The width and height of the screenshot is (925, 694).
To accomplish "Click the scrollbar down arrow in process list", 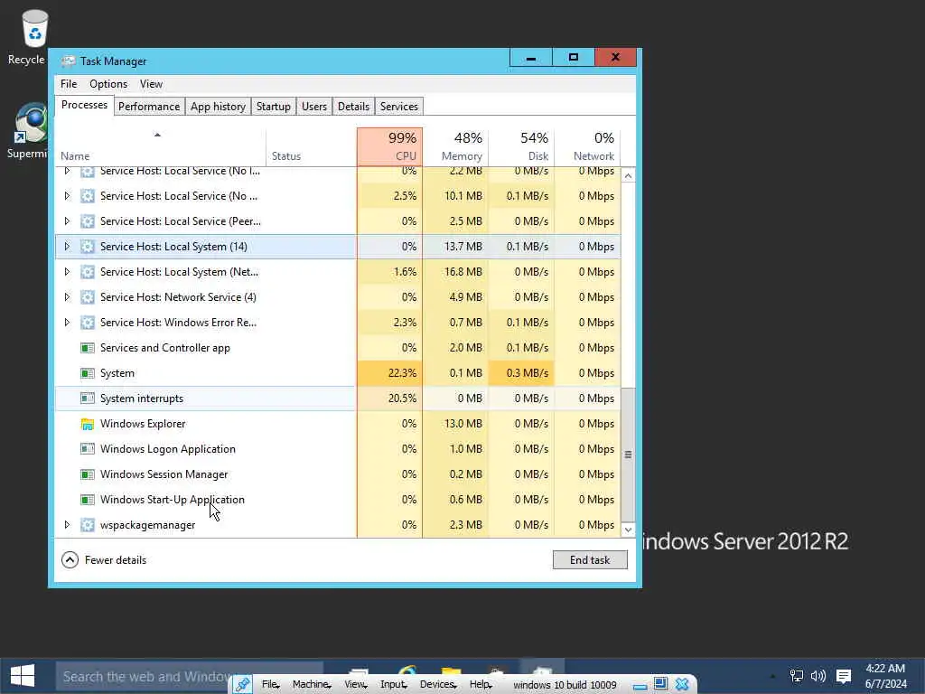I will click(629, 530).
